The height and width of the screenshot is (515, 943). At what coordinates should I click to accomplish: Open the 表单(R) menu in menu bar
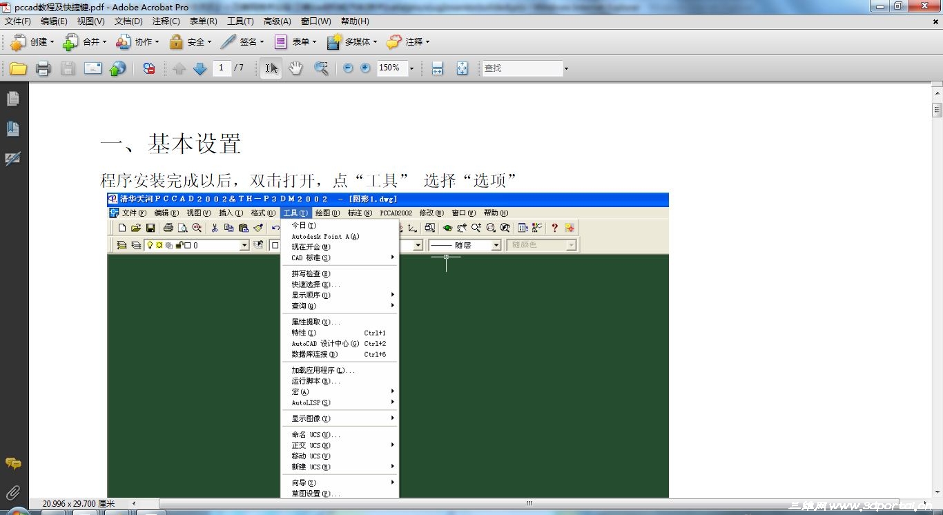[x=203, y=21]
